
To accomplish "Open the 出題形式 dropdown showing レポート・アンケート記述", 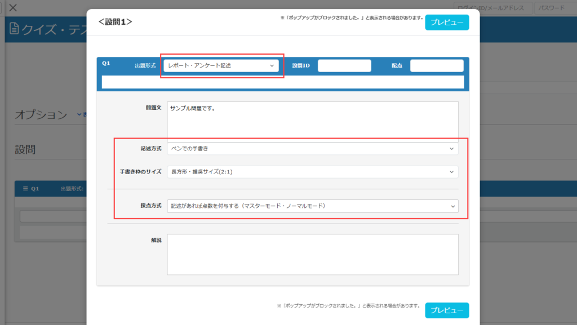I will coord(221,66).
